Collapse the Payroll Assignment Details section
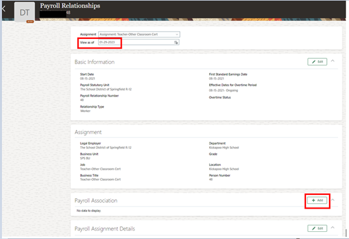 tap(333, 227)
